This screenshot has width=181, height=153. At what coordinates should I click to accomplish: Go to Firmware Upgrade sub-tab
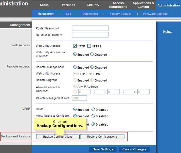tap(155, 14)
